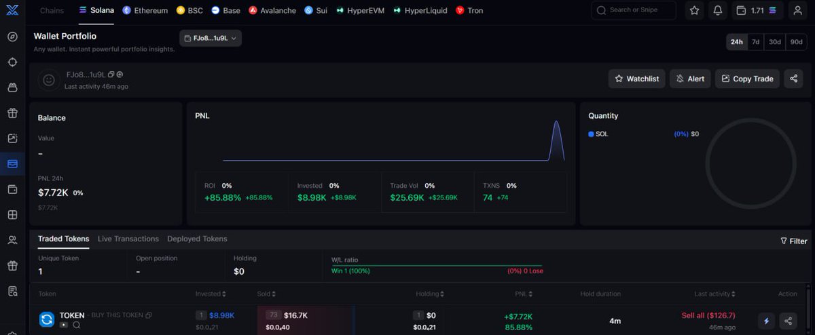Switch to the Sui chain tab
The height and width of the screenshot is (335, 815).
tap(316, 10)
